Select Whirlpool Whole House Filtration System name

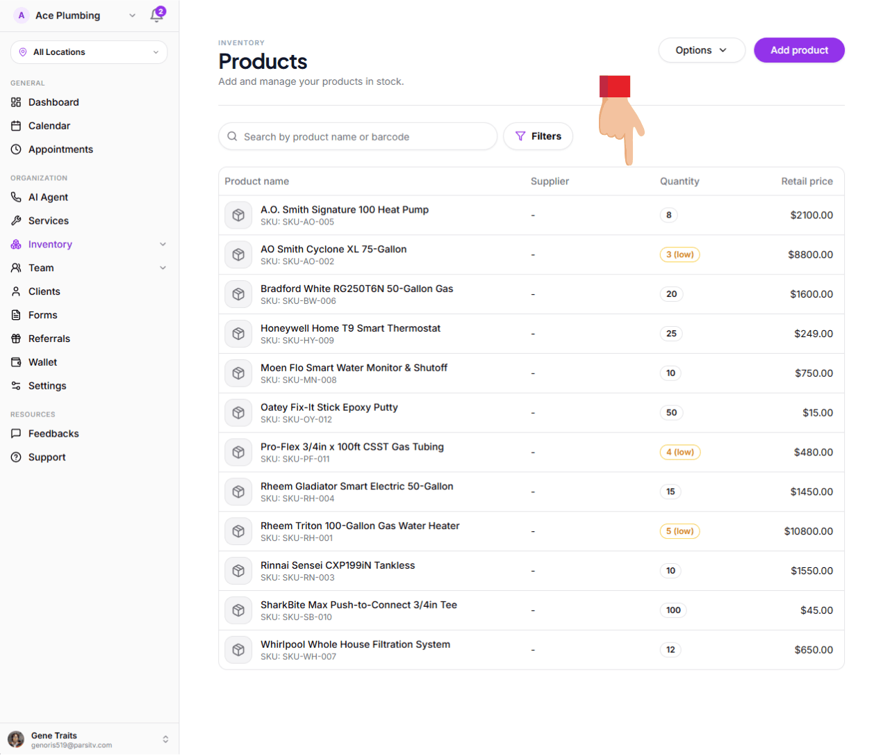(355, 645)
